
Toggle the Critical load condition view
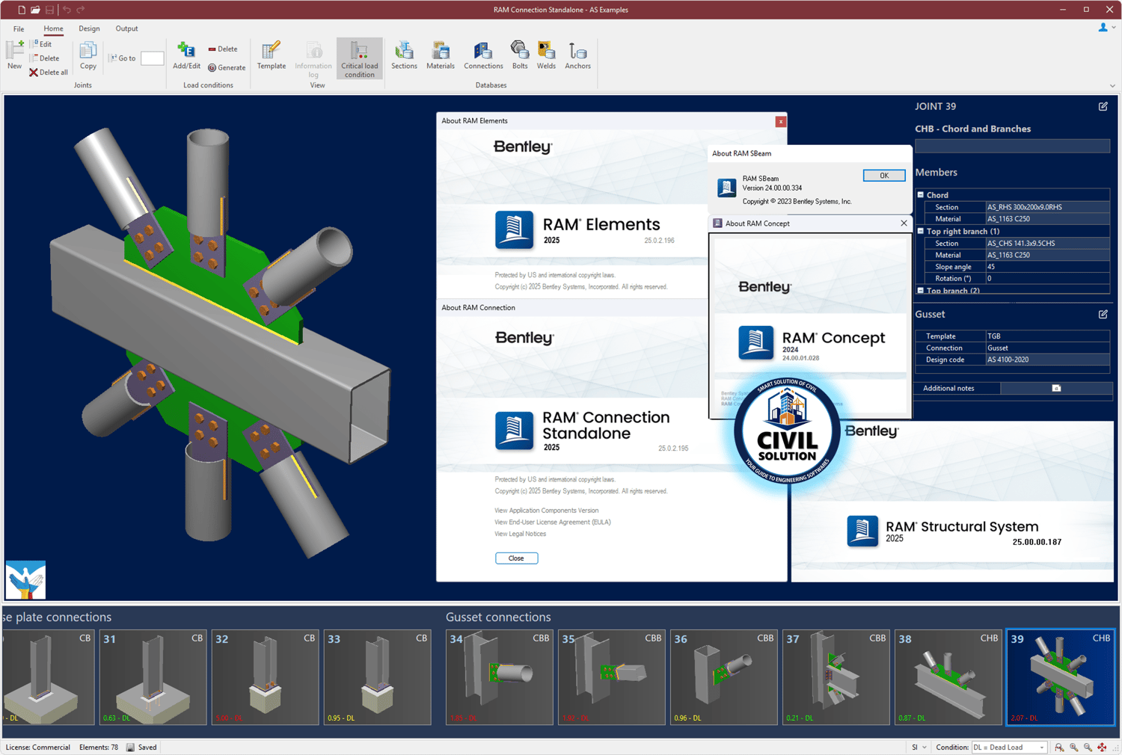tap(360, 58)
